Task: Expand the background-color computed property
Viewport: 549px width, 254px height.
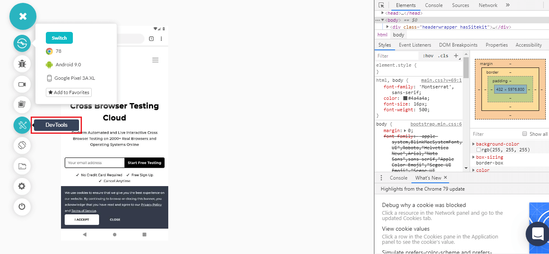Action: click(x=474, y=144)
